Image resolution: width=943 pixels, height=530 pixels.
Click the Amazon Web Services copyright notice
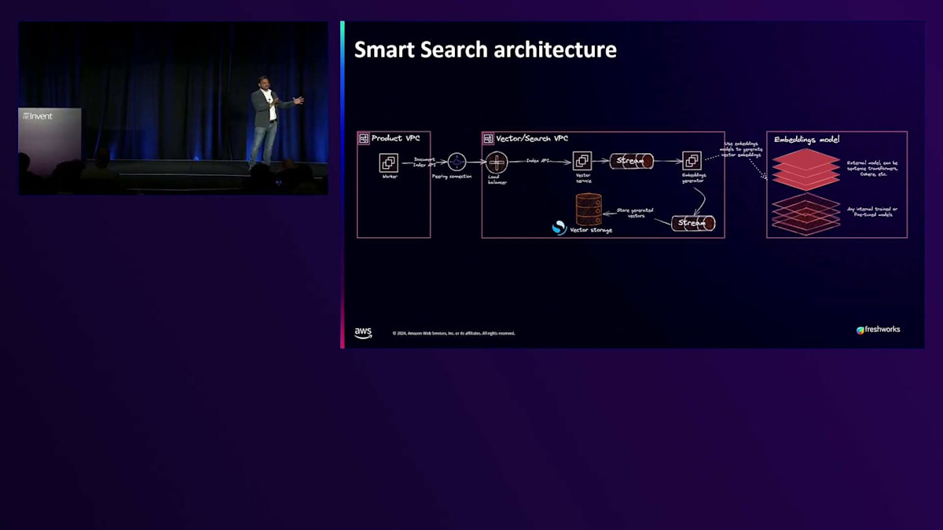(x=454, y=333)
